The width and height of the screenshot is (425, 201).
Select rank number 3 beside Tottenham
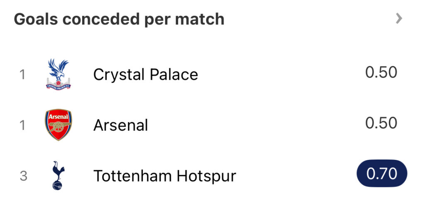point(23,176)
